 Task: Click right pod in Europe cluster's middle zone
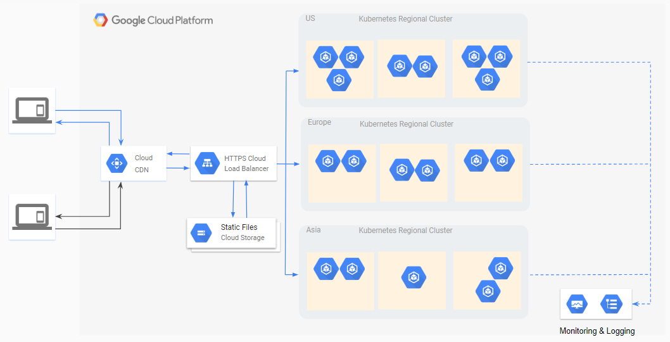(x=427, y=170)
